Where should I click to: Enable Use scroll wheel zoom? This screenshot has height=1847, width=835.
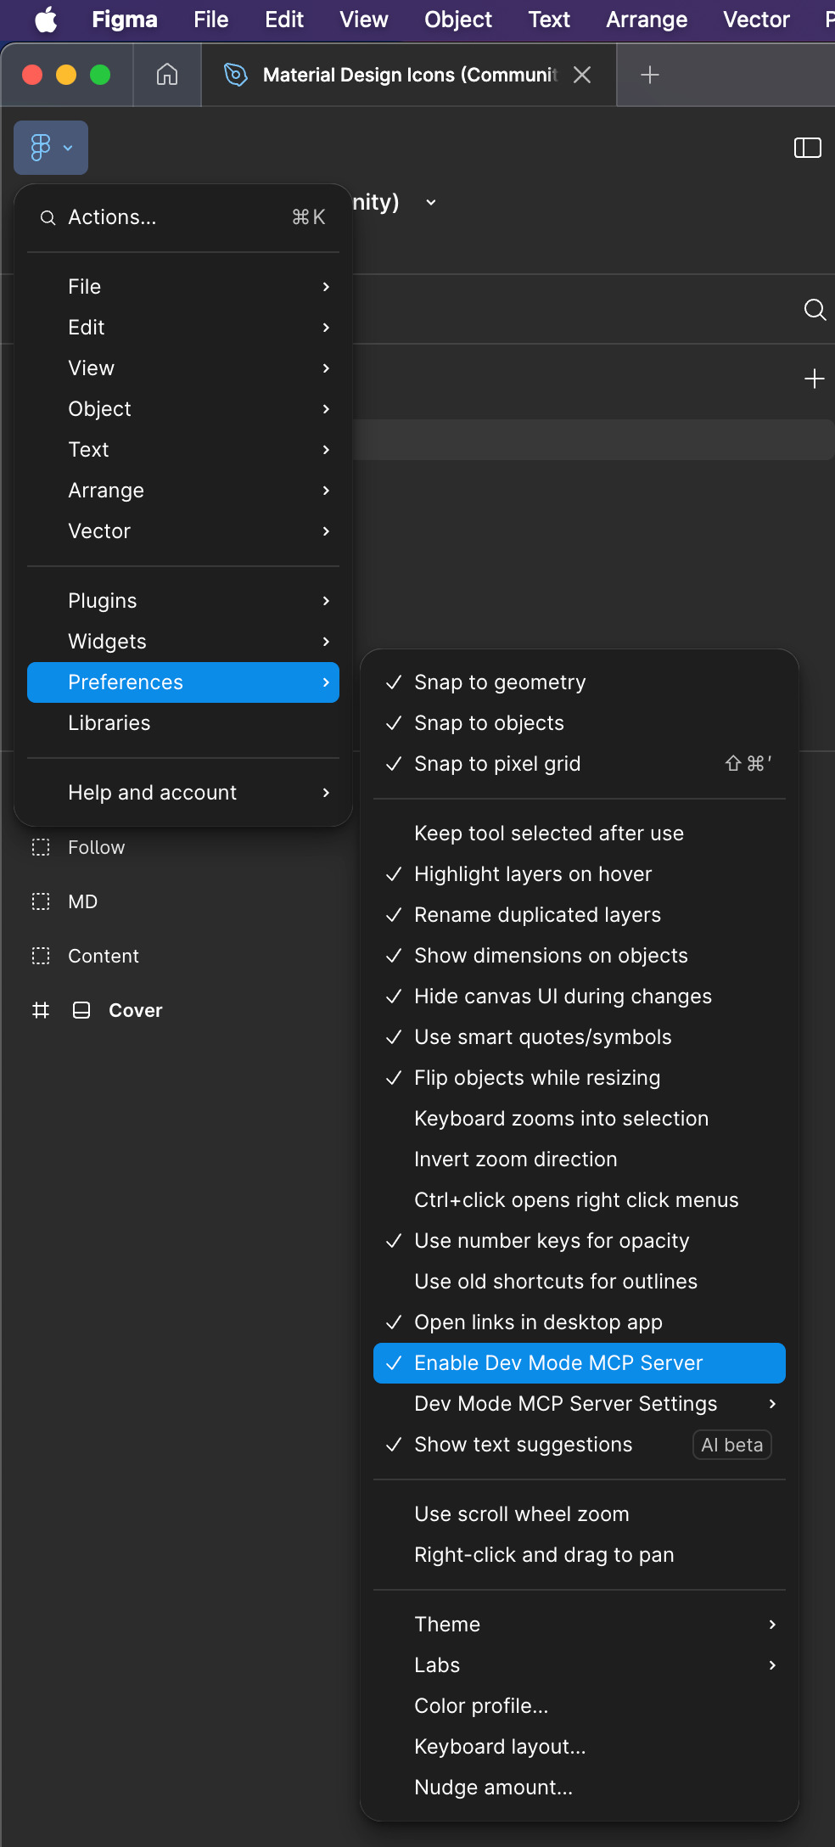tap(580, 1514)
